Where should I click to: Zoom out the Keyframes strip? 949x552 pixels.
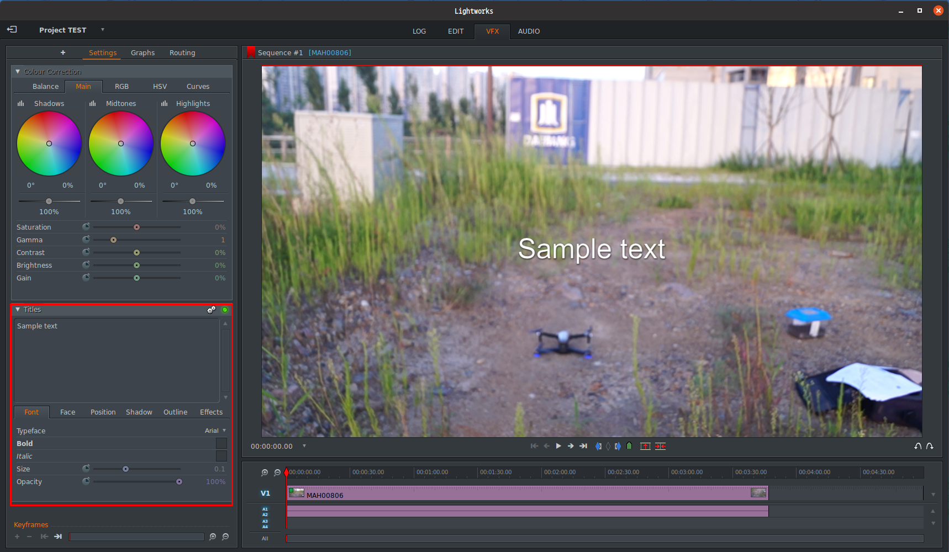tap(225, 537)
